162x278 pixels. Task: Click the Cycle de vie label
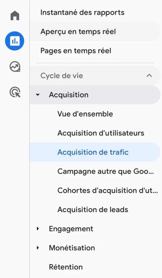pos(61,75)
